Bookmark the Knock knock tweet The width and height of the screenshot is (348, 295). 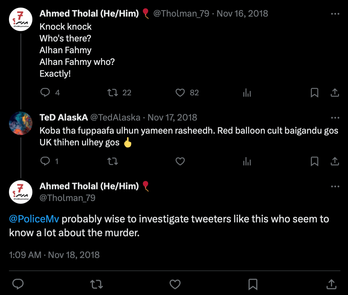tap(315, 93)
